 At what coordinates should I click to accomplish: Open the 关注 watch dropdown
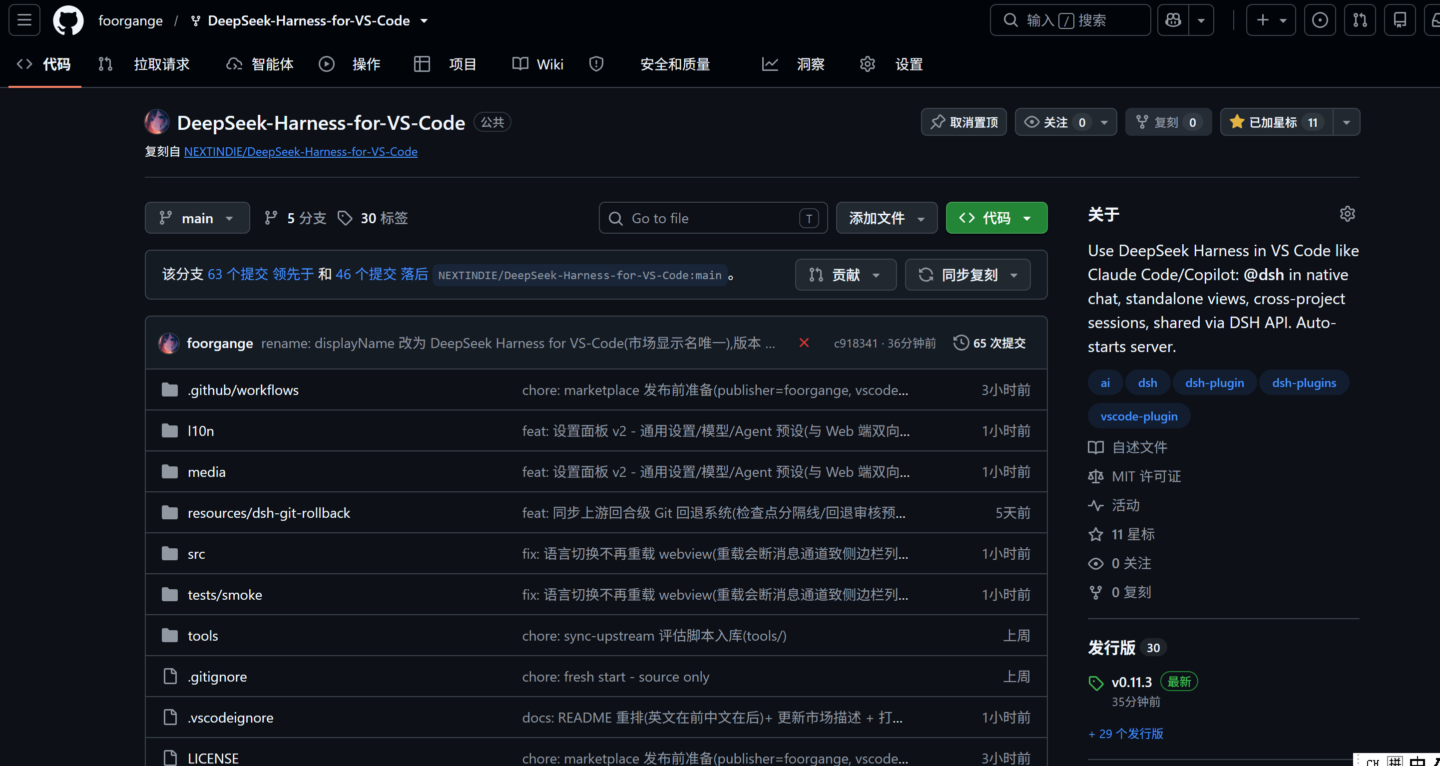[x=1065, y=122]
